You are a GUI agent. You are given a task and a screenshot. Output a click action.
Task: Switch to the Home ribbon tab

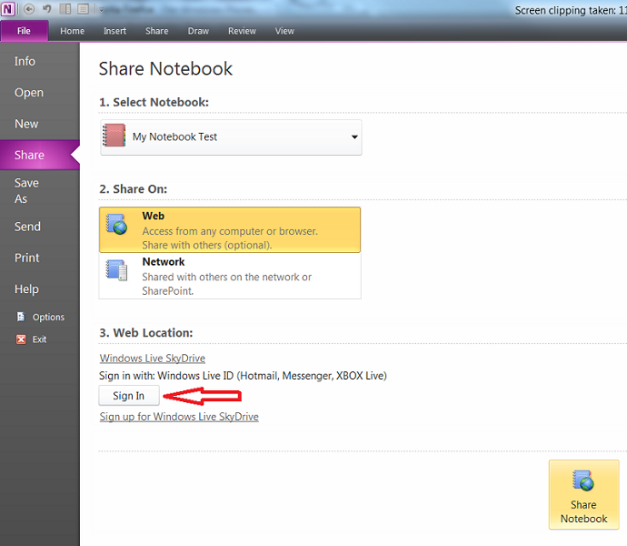pyautogui.click(x=72, y=31)
